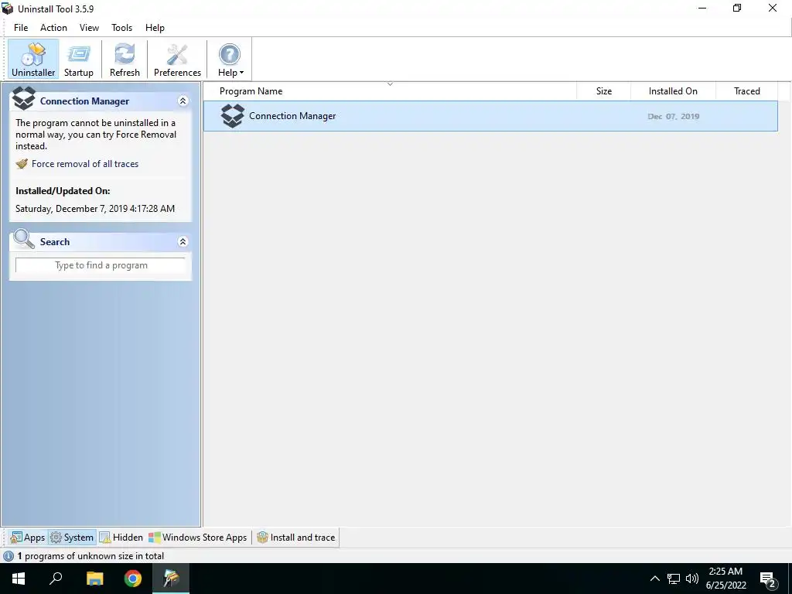Click '1 programs of unknown size' status text
The width and height of the screenshot is (792, 594).
coord(91,556)
